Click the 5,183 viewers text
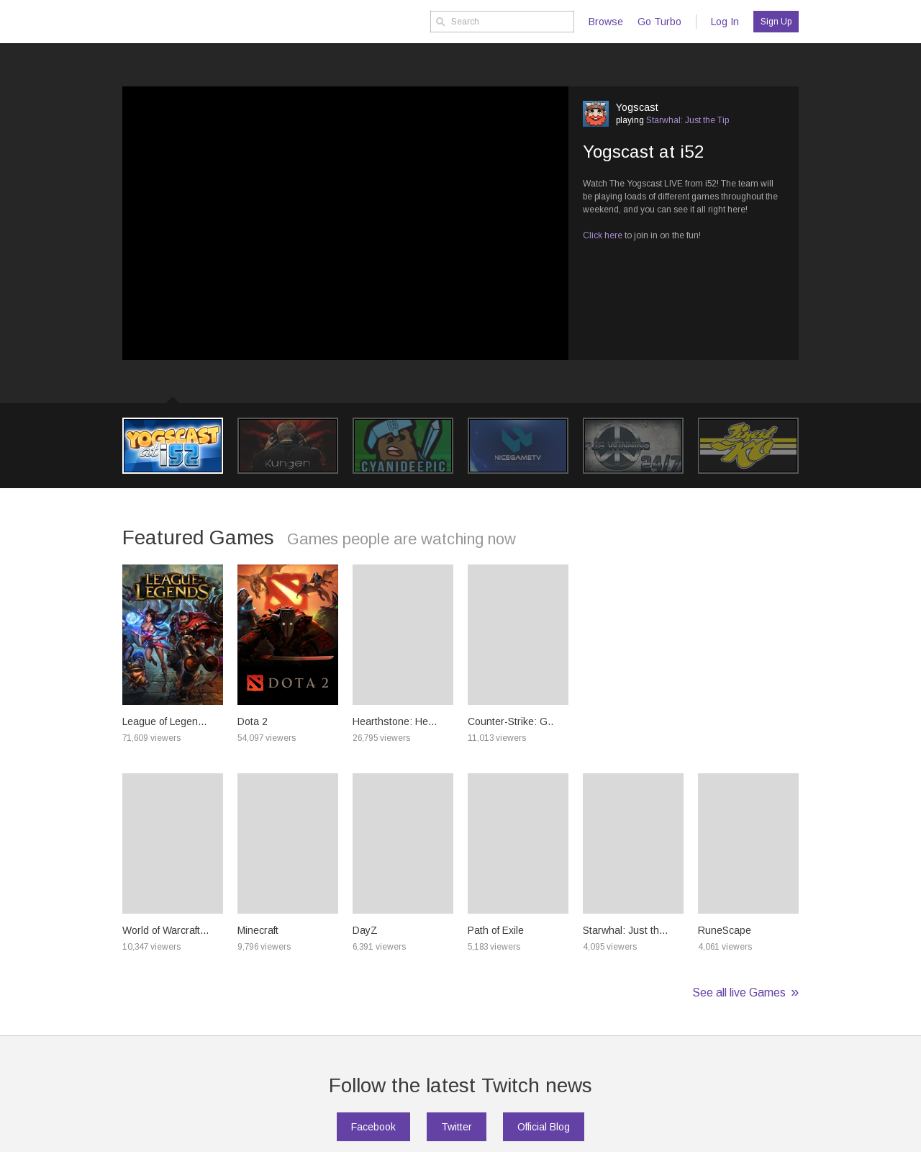This screenshot has width=921, height=1152. [494, 947]
